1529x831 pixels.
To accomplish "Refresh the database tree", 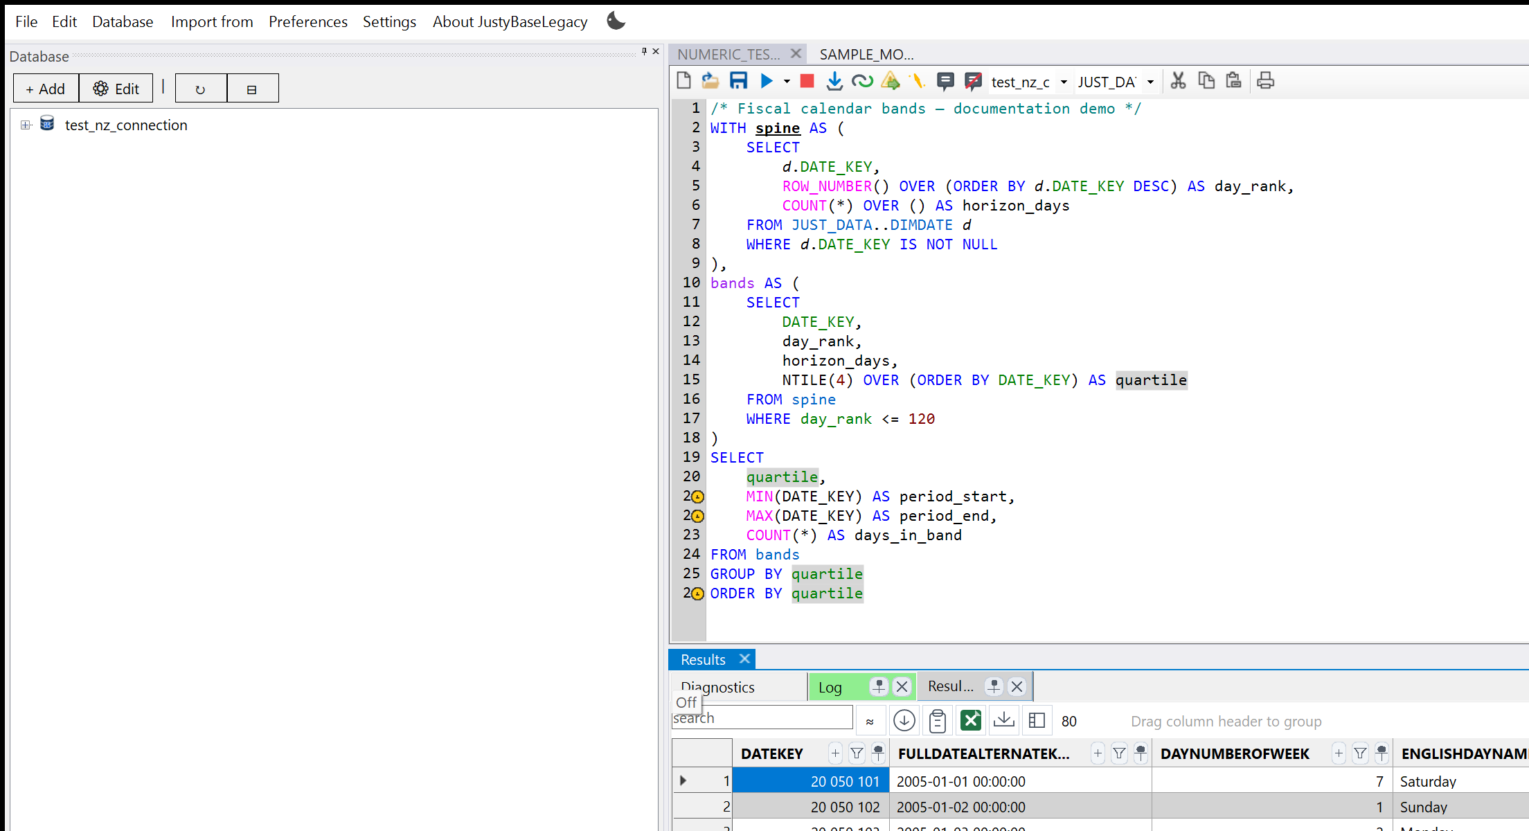I will [x=201, y=89].
